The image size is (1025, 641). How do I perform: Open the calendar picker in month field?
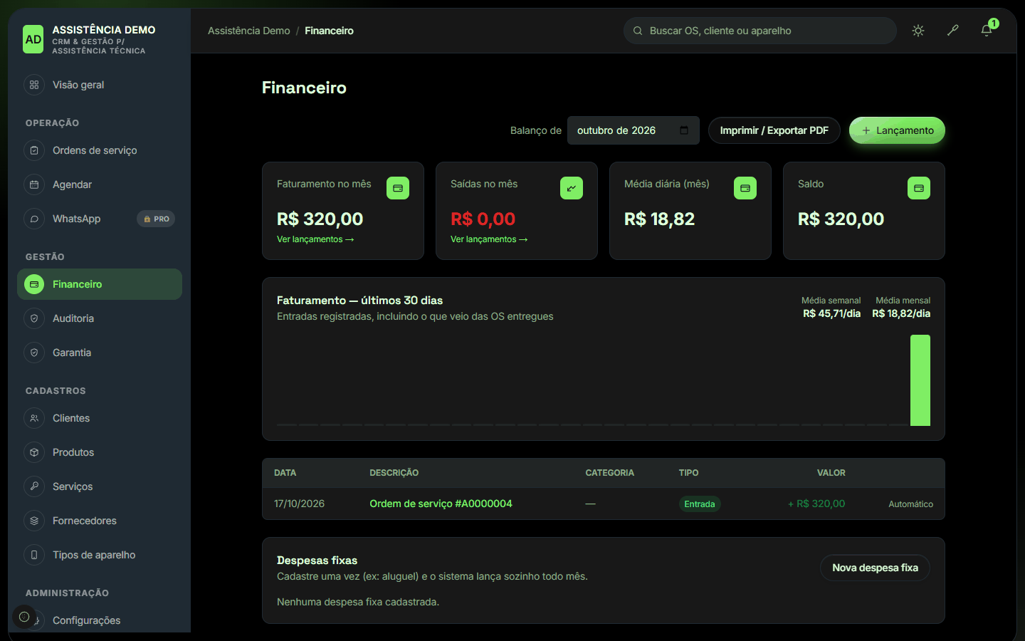coord(684,130)
